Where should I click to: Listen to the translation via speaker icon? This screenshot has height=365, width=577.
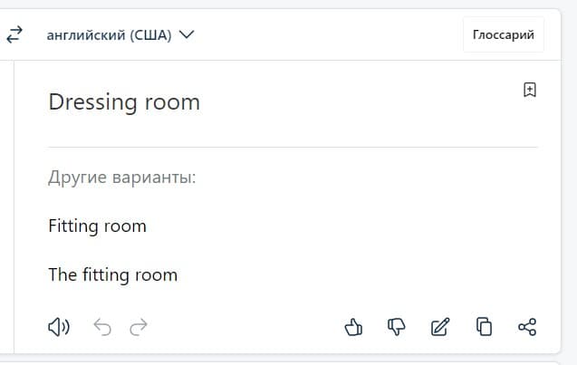(59, 327)
